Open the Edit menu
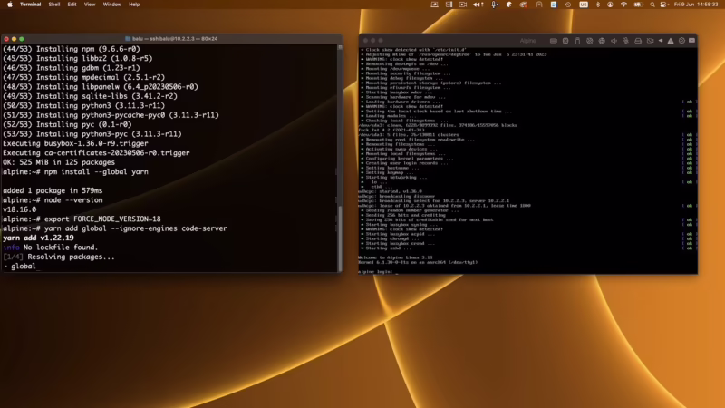Screen dimensions: 725x408 (x=72, y=5)
